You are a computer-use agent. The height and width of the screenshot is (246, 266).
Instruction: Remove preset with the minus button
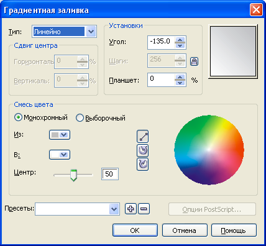coord(144,209)
